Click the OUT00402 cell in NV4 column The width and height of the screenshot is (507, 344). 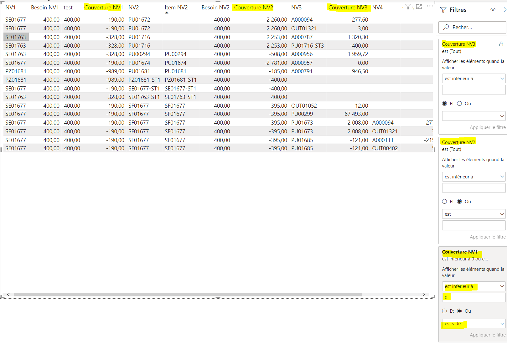coord(385,148)
